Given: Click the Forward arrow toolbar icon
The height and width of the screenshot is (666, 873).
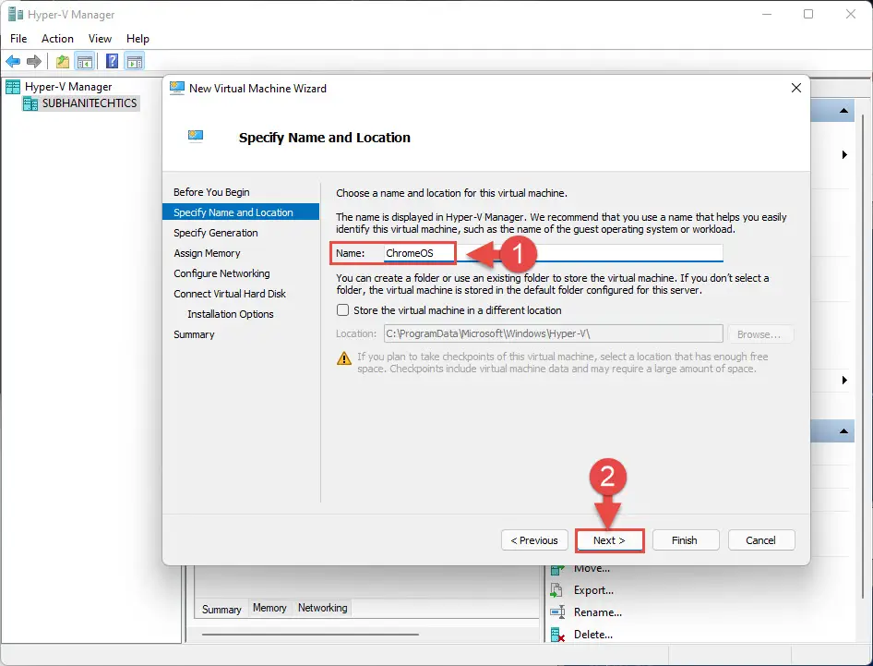Looking at the screenshot, I should pos(34,61).
